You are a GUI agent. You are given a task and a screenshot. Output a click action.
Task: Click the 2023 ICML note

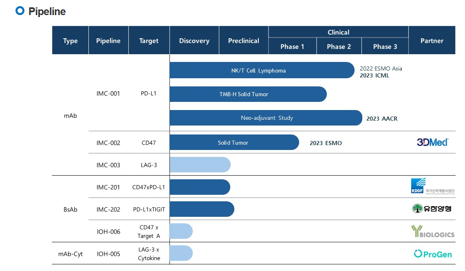[x=374, y=75]
